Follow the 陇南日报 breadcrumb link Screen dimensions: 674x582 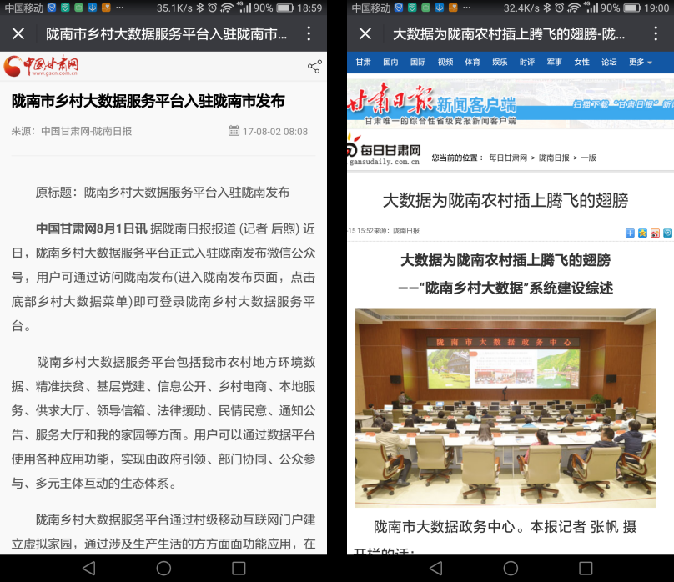pos(554,158)
